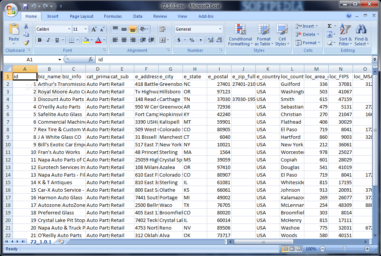
Task: Open Excel Help question mark
Action: [x=349, y=16]
